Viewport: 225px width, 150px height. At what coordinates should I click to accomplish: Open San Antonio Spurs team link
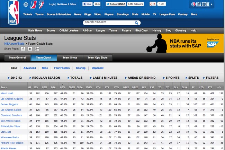pyautogui.click(x=10, y=121)
